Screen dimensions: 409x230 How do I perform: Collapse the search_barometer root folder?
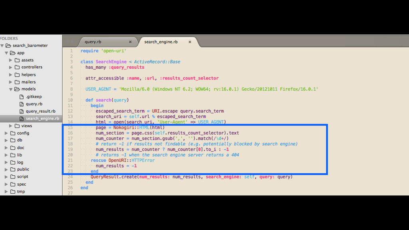pos(2,46)
